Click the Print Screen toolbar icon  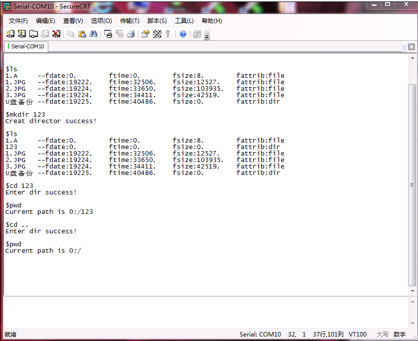(108, 34)
